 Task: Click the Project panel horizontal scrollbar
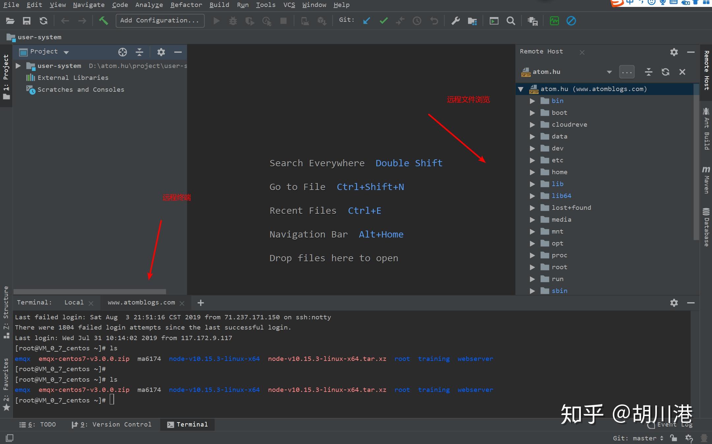click(x=90, y=292)
